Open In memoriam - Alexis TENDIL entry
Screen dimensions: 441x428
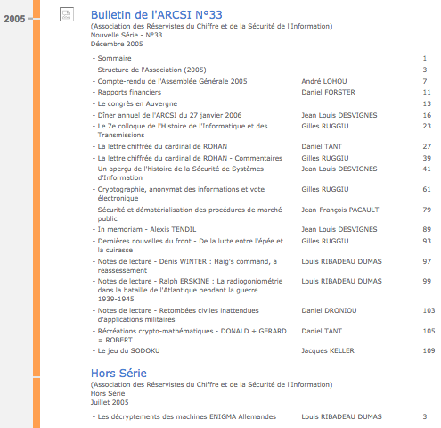click(x=147, y=229)
